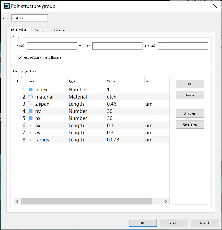Viewport: 222px width, 230px height.
Task: Click the length icon beside ay
Action: coord(31,132)
